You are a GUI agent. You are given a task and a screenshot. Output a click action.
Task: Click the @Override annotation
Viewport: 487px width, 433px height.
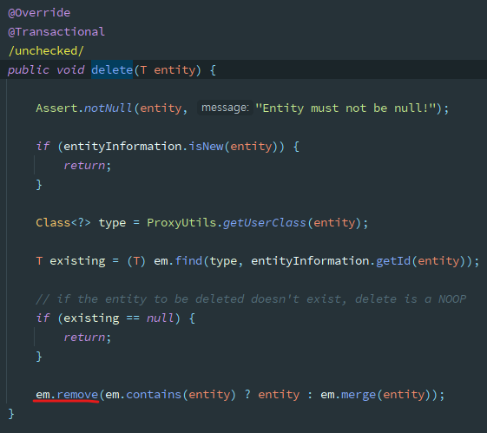coord(39,13)
